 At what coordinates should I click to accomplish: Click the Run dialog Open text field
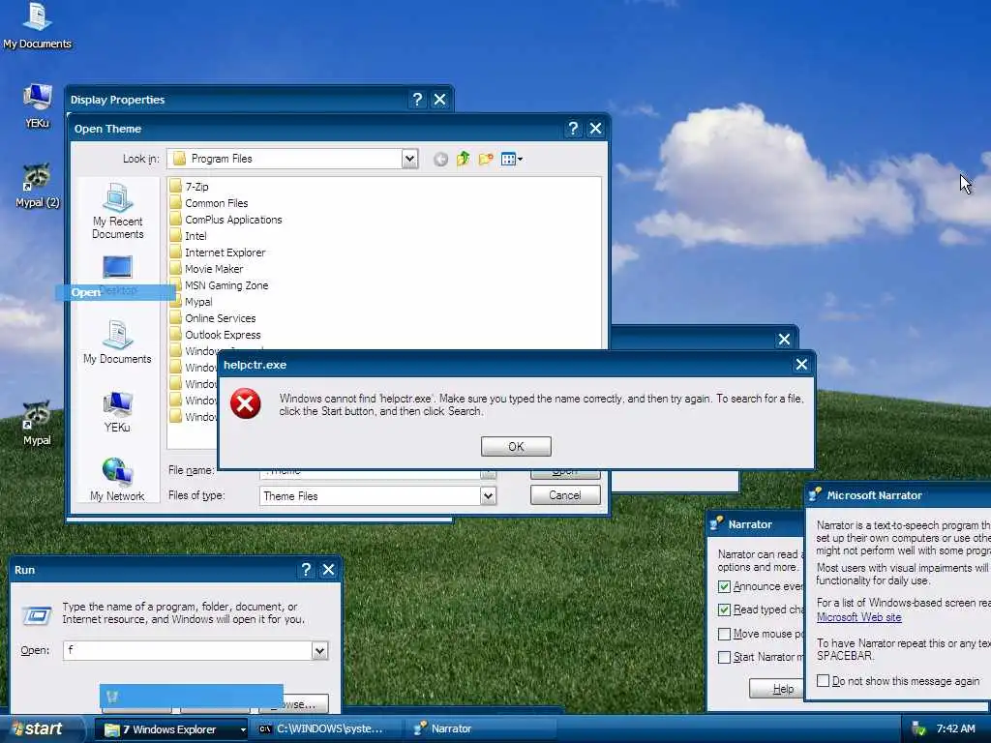188,650
